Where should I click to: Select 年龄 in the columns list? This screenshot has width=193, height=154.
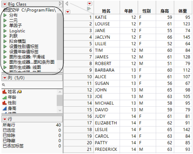[x=12, y=97]
